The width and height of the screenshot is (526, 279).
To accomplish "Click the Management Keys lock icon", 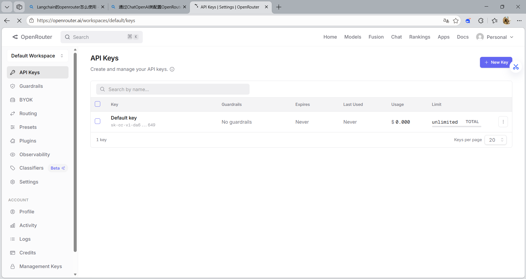I will (13, 266).
